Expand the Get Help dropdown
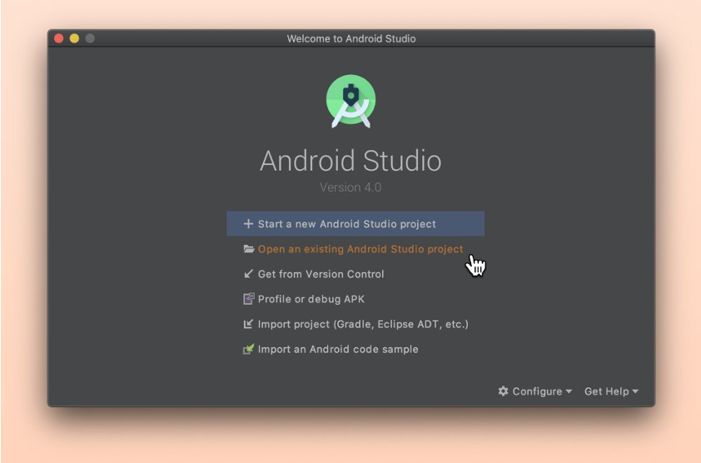Screen dimensions: 701x463 [611, 391]
